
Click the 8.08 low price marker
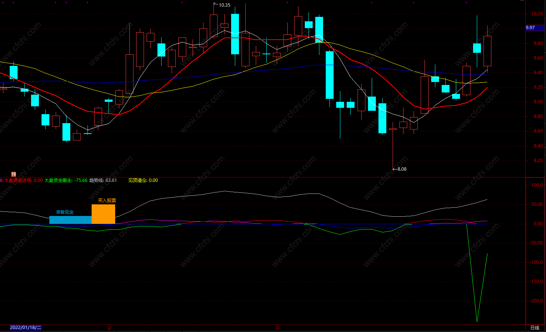(x=402, y=169)
